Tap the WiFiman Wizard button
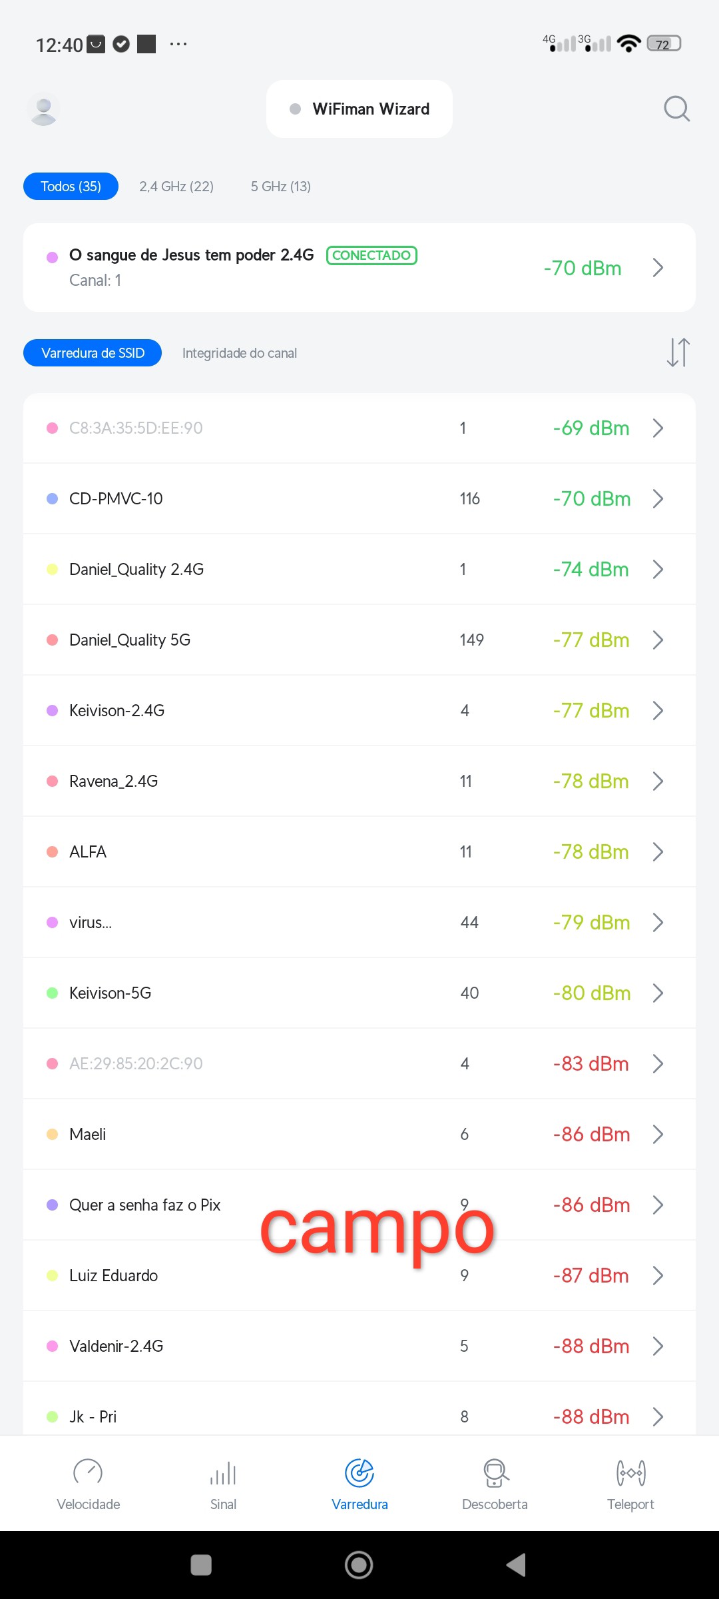Image resolution: width=719 pixels, height=1599 pixels. point(359,109)
